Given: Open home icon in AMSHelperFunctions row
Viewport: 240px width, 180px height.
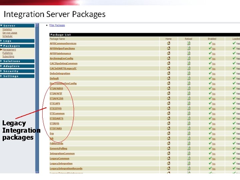Looking at the screenshot, I should coord(169,48).
